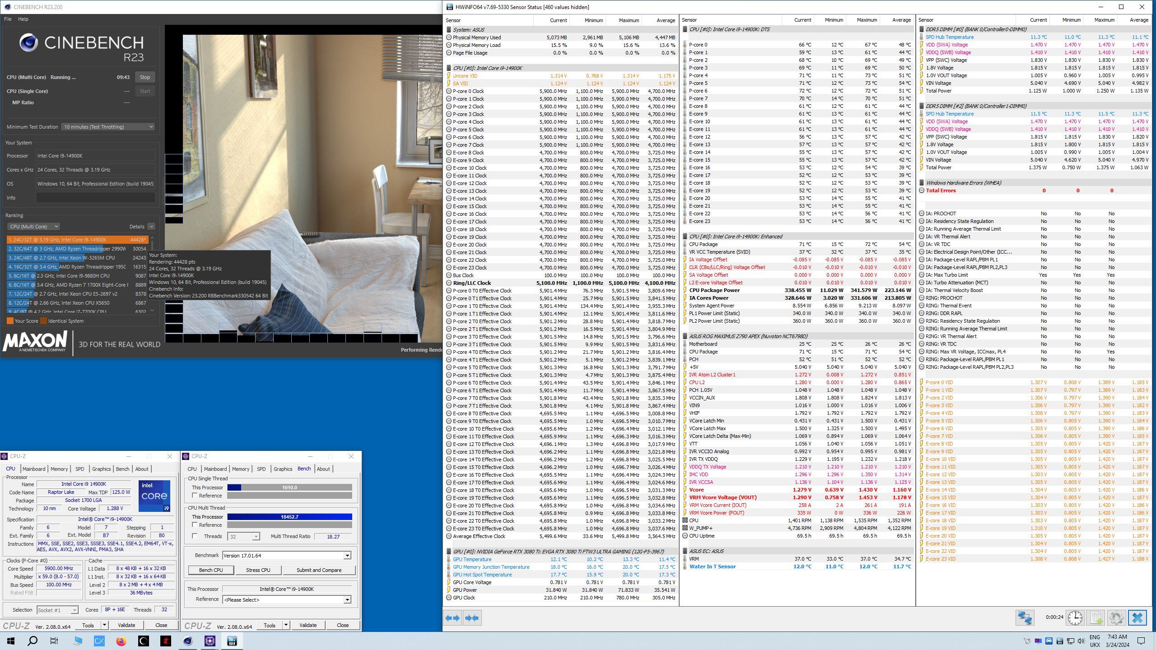This screenshot has height=650, width=1156.
Task: Open Firefox from the taskbar
Action: [x=121, y=641]
